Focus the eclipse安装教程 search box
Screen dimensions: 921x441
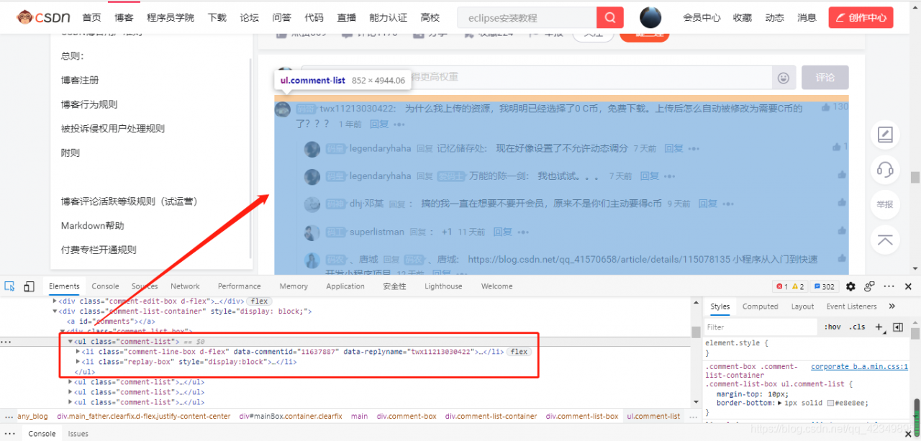tap(528, 17)
